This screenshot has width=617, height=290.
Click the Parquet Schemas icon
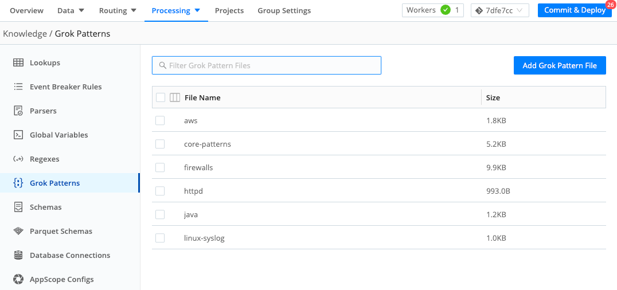coord(18,231)
